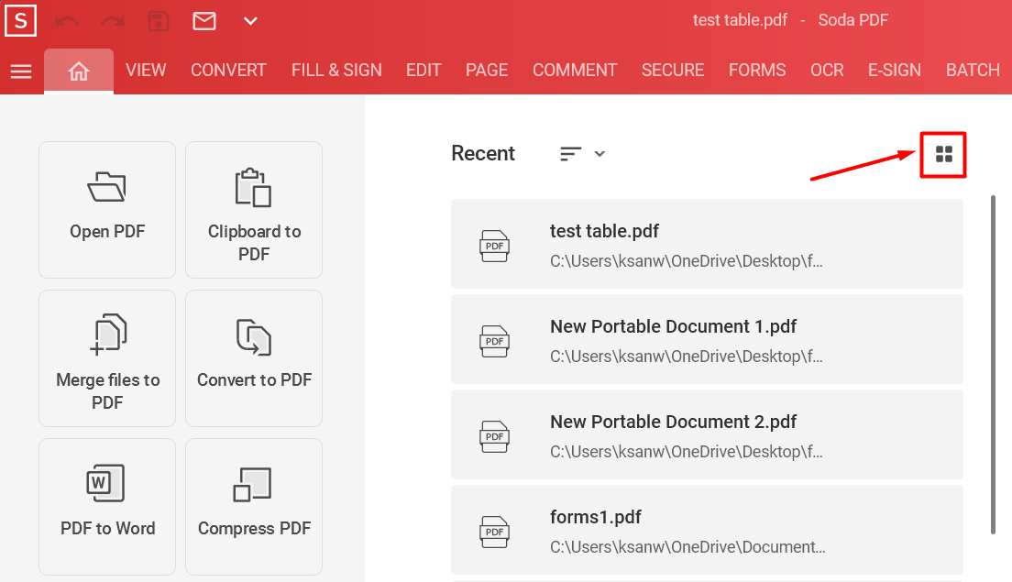Screen dimensions: 1012x582
Task: Click PDF icon of New Portable Document 2.pdf
Action: [494, 437]
